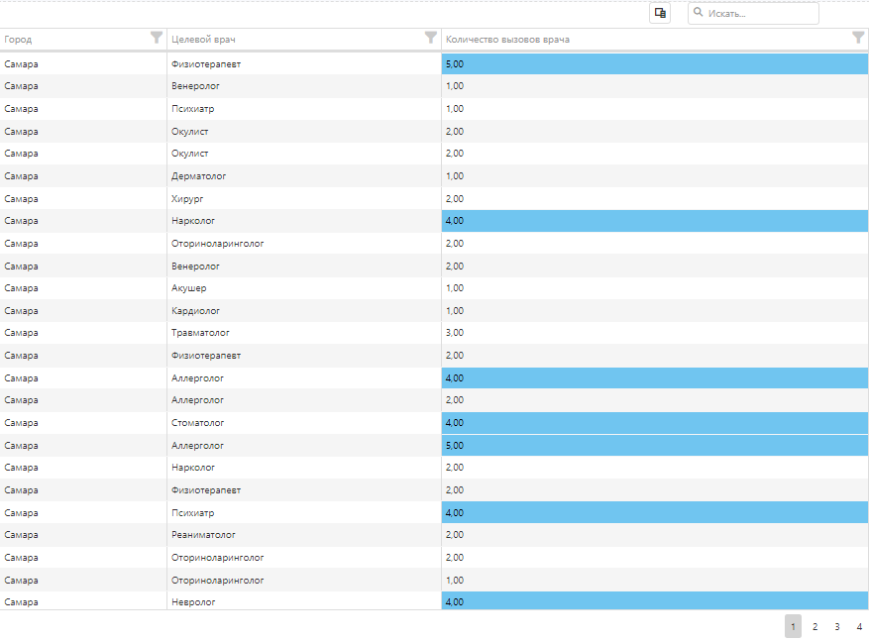Image resolution: width=869 pixels, height=642 pixels.
Task: Select the Реаниматолог cell
Action: coord(203,535)
